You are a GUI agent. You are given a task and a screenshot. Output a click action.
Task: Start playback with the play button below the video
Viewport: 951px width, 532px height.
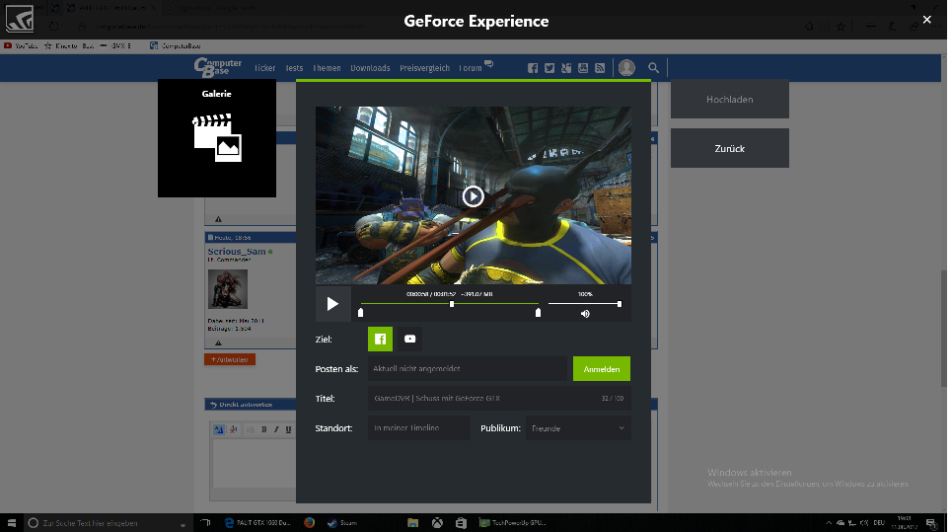coord(332,303)
